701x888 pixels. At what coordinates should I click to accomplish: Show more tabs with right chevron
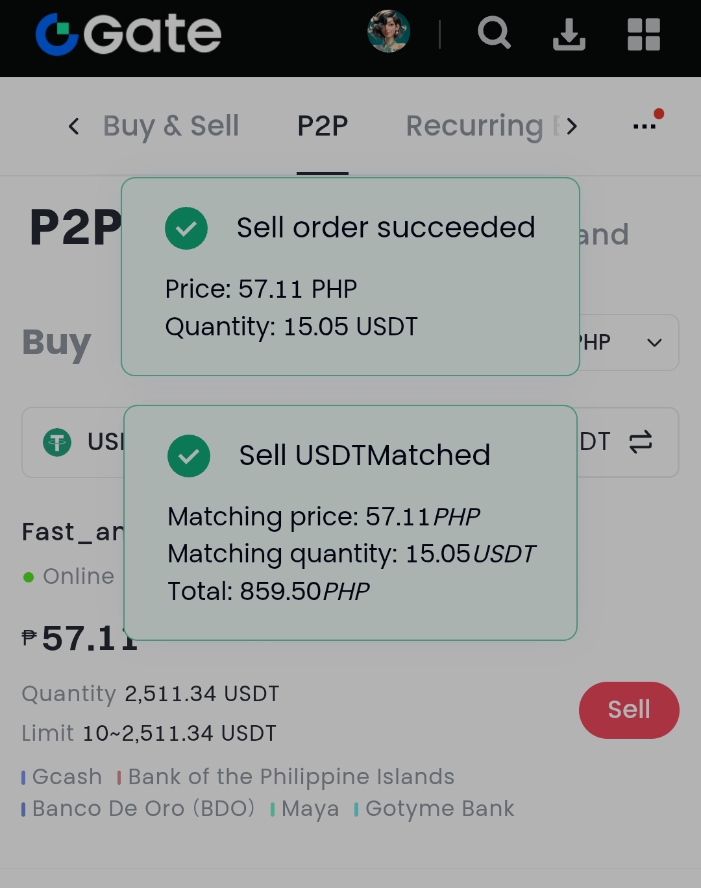[x=571, y=126]
